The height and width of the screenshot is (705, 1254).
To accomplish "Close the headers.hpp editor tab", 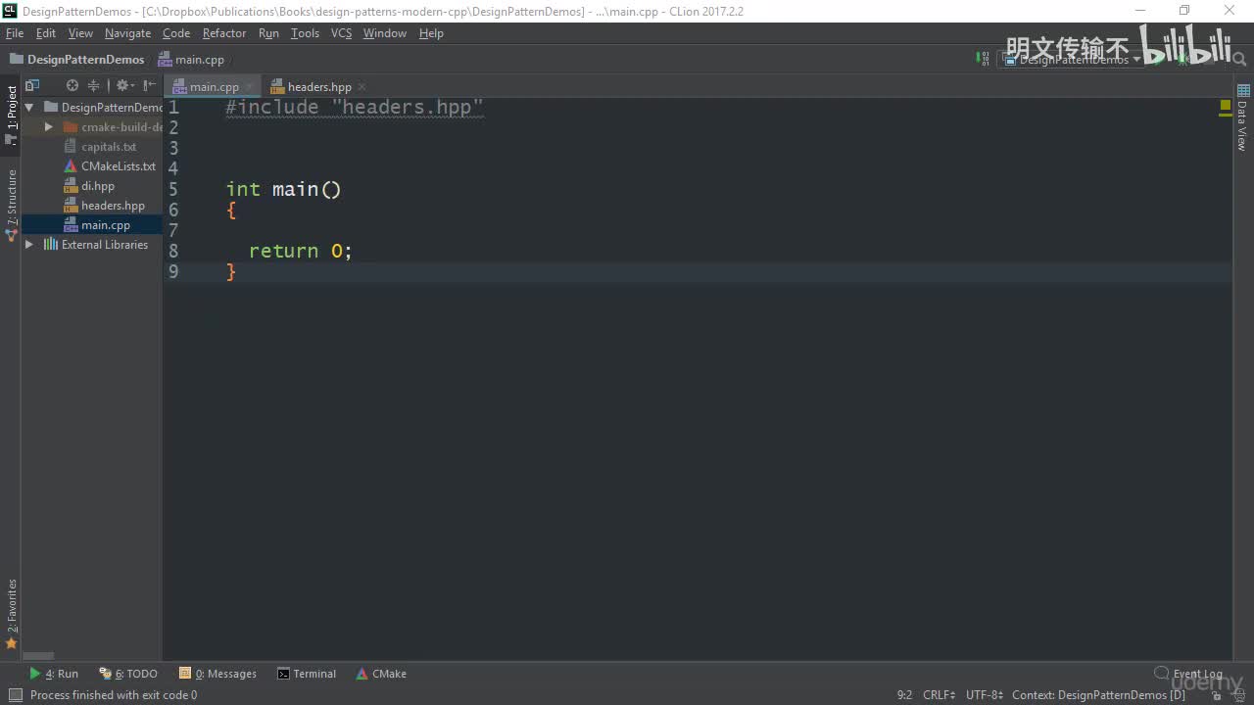I will click(x=362, y=87).
